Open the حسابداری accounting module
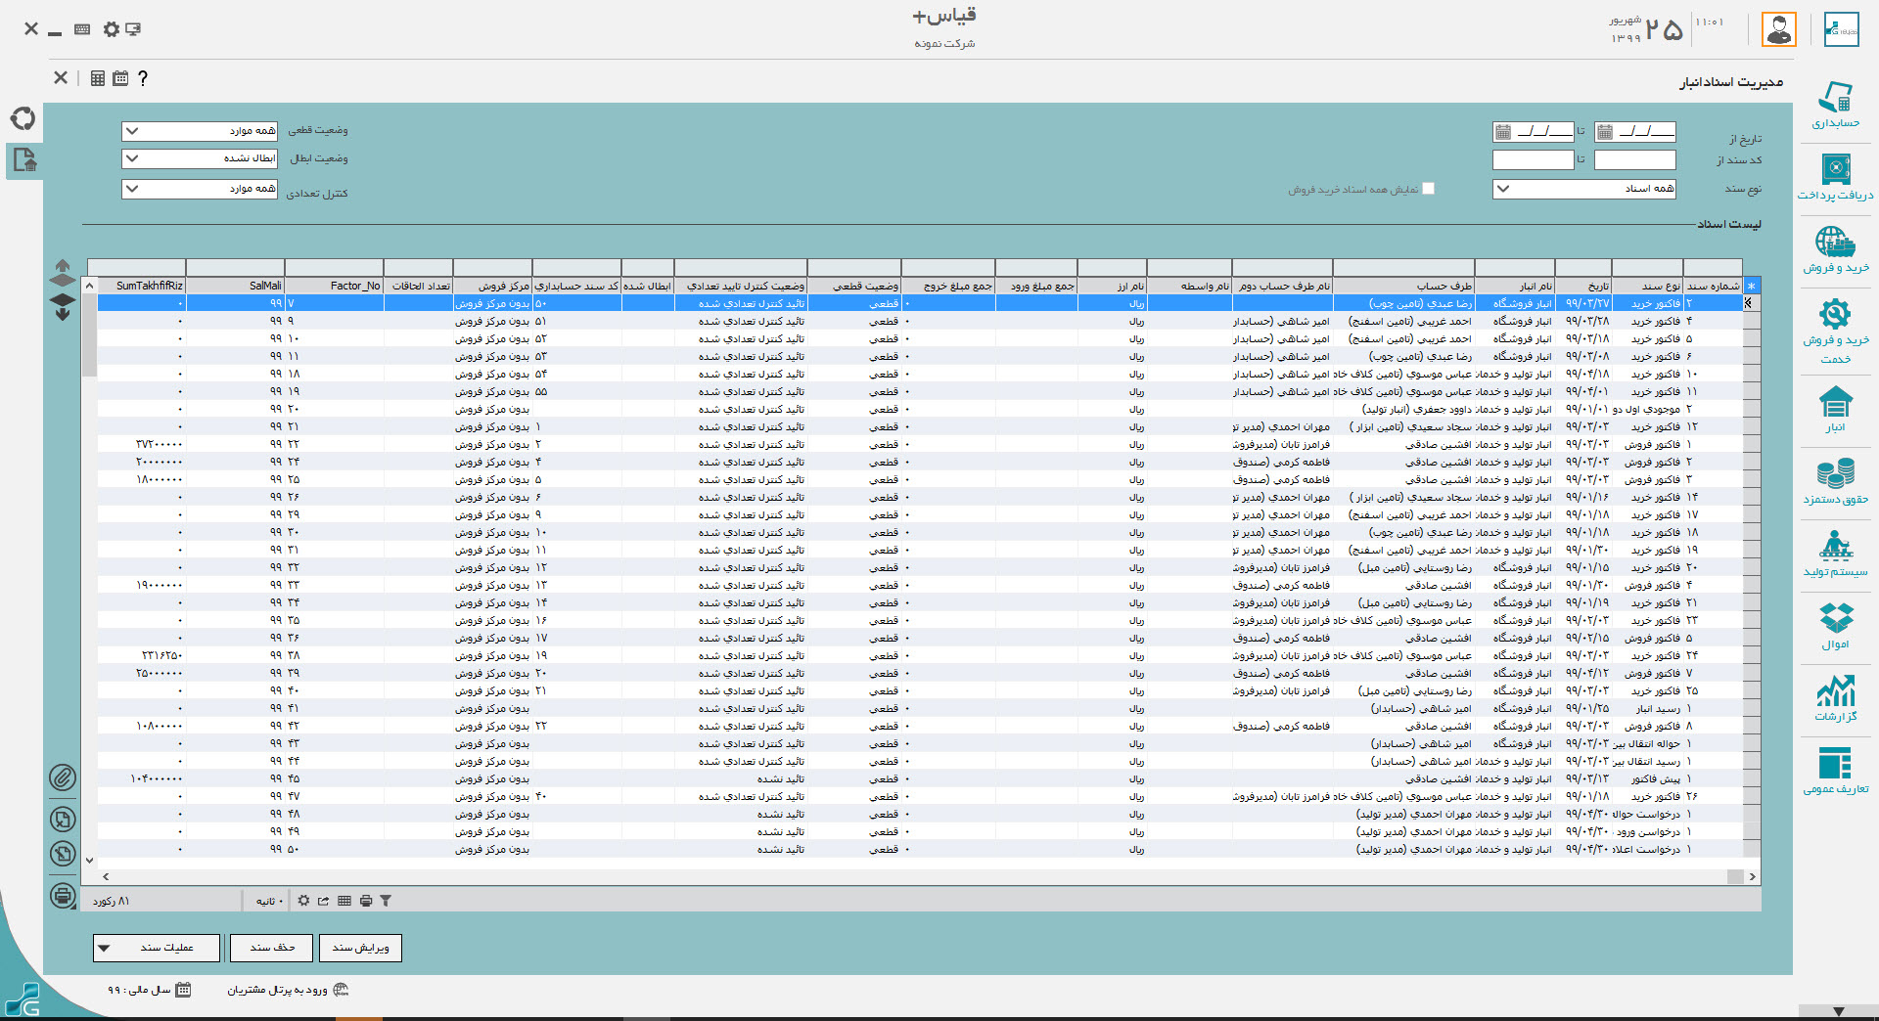The image size is (1879, 1021). pos(1835,105)
